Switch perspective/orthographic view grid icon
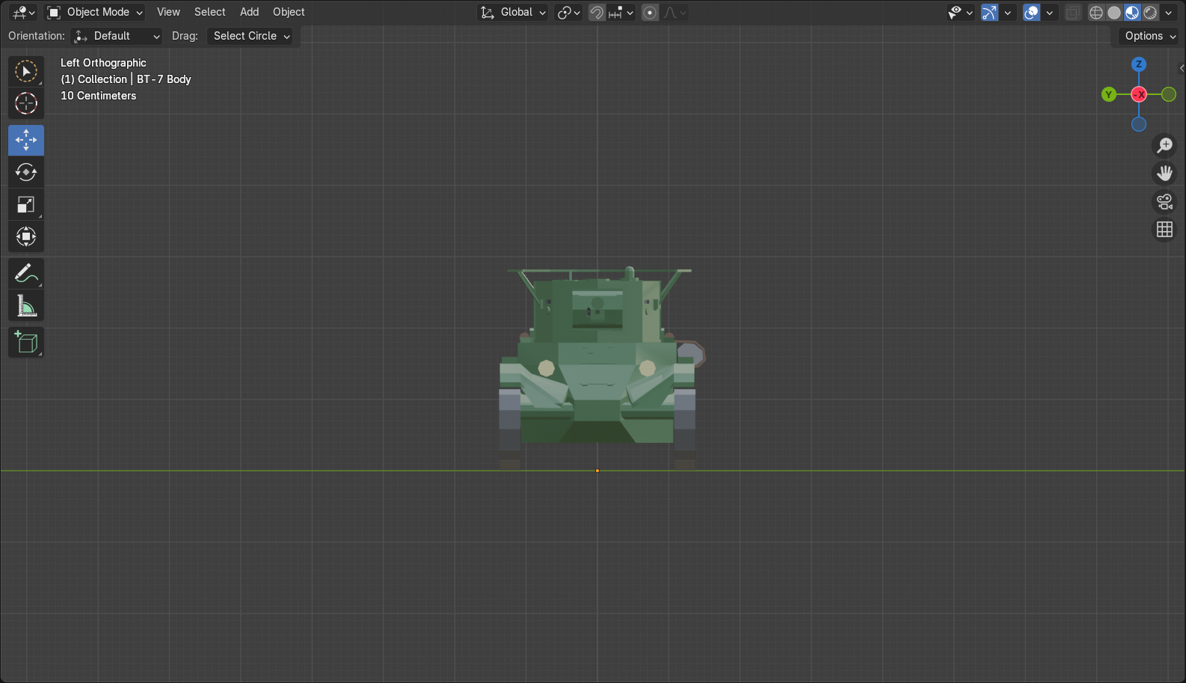Image resolution: width=1186 pixels, height=683 pixels. click(1165, 230)
